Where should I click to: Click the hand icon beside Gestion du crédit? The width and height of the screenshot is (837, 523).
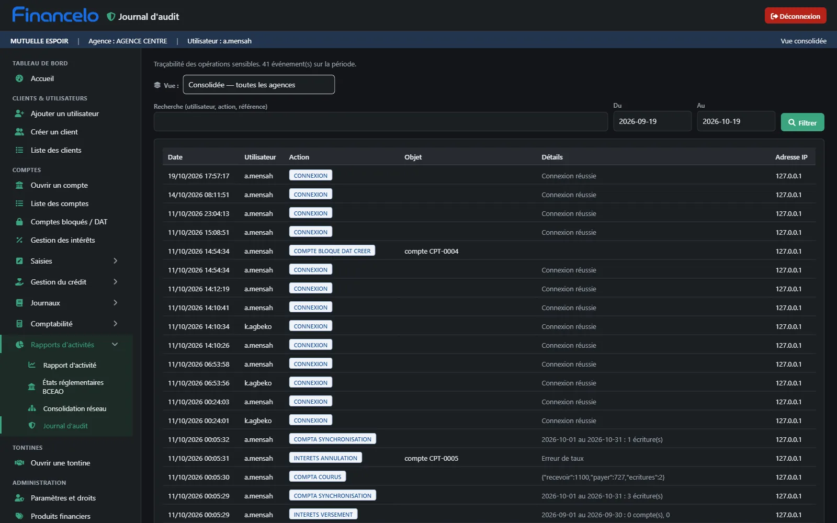pos(19,282)
